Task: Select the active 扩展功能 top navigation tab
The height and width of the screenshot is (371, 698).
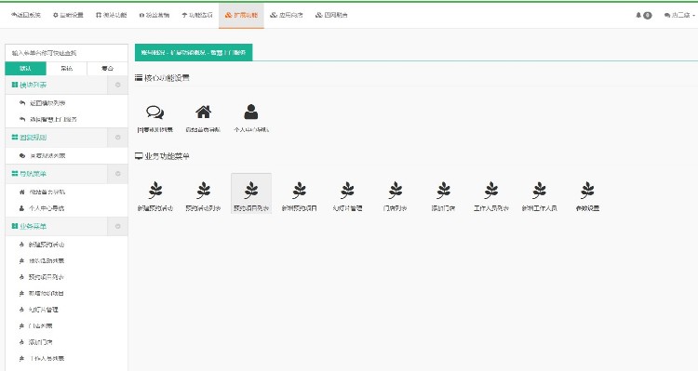Action: coord(241,15)
